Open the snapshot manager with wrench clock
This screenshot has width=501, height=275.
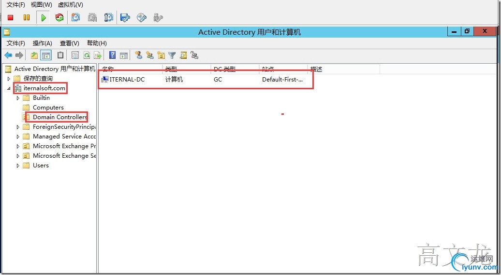[x=109, y=17]
